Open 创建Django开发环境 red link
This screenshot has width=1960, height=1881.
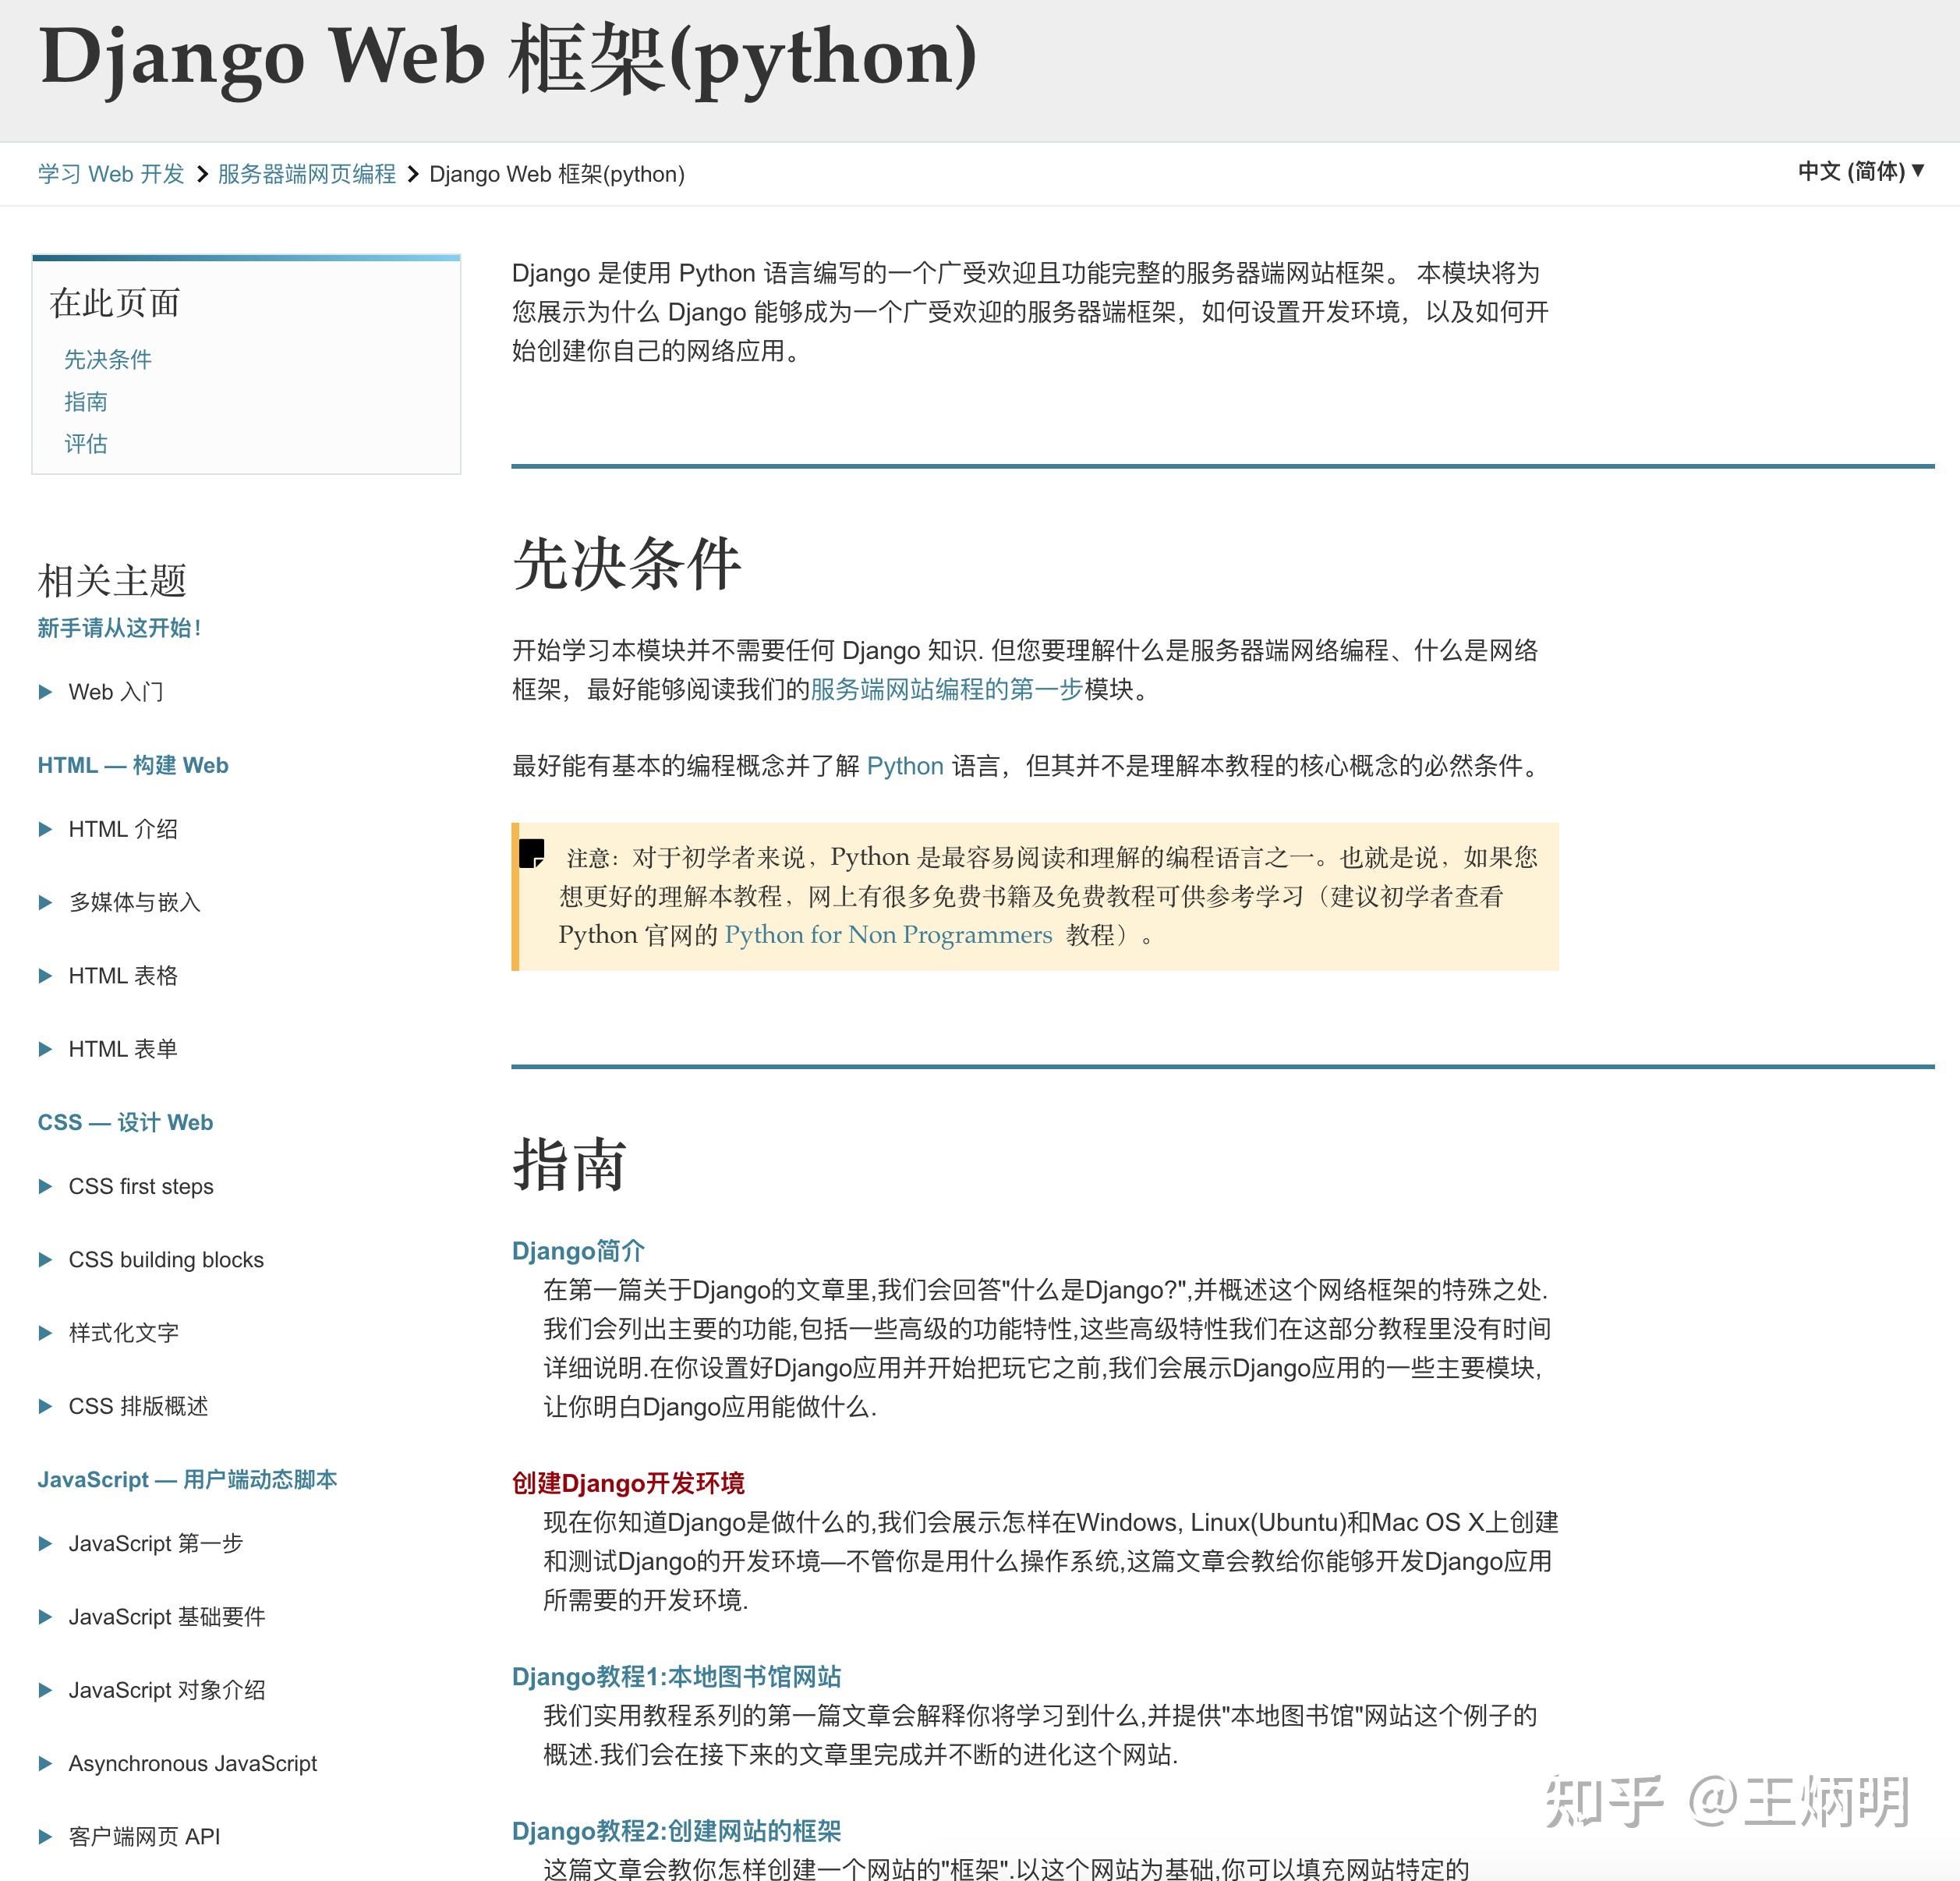pyautogui.click(x=628, y=1482)
